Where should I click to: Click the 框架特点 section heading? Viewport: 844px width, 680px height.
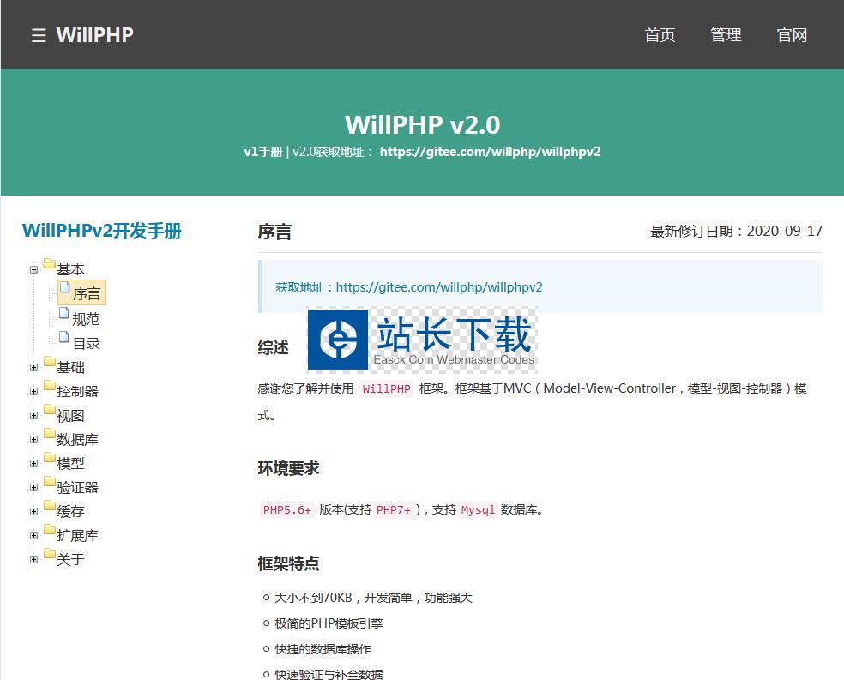(288, 563)
